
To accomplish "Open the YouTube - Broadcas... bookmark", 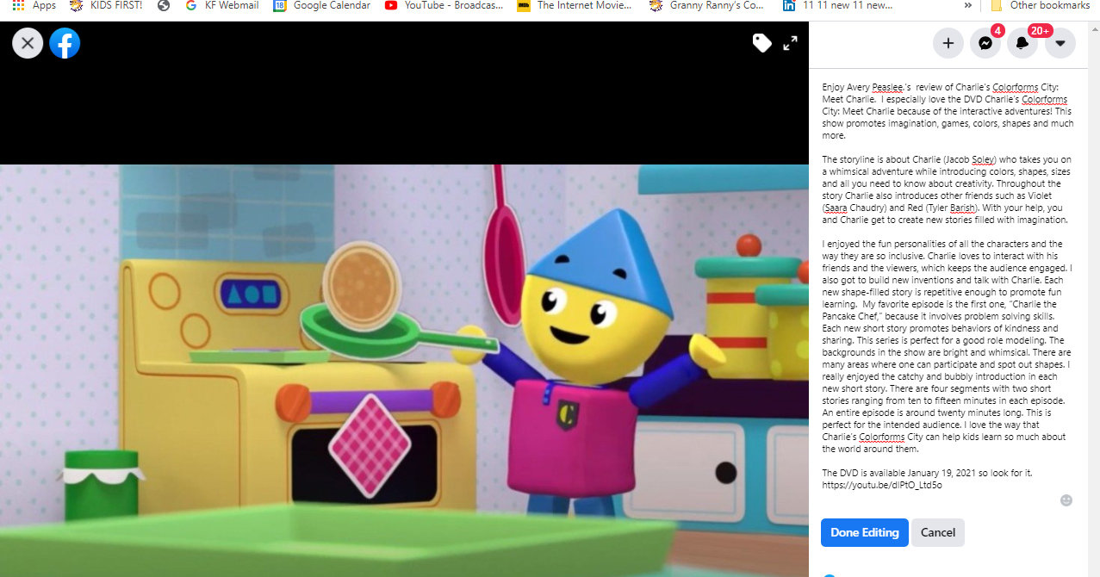I will 444,5.
